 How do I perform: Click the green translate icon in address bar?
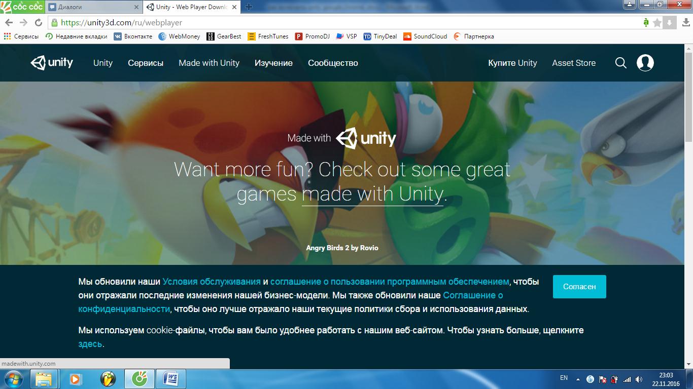pos(646,23)
